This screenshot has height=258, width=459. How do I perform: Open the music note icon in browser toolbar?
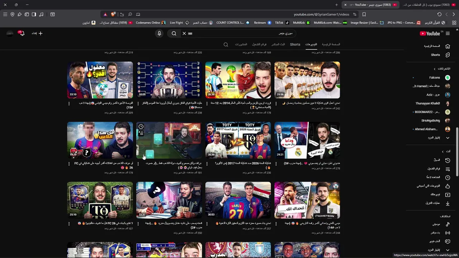point(41,14)
